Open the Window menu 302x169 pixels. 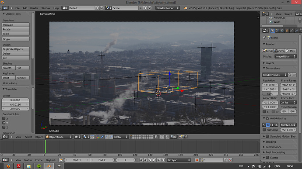tap(46, 8)
